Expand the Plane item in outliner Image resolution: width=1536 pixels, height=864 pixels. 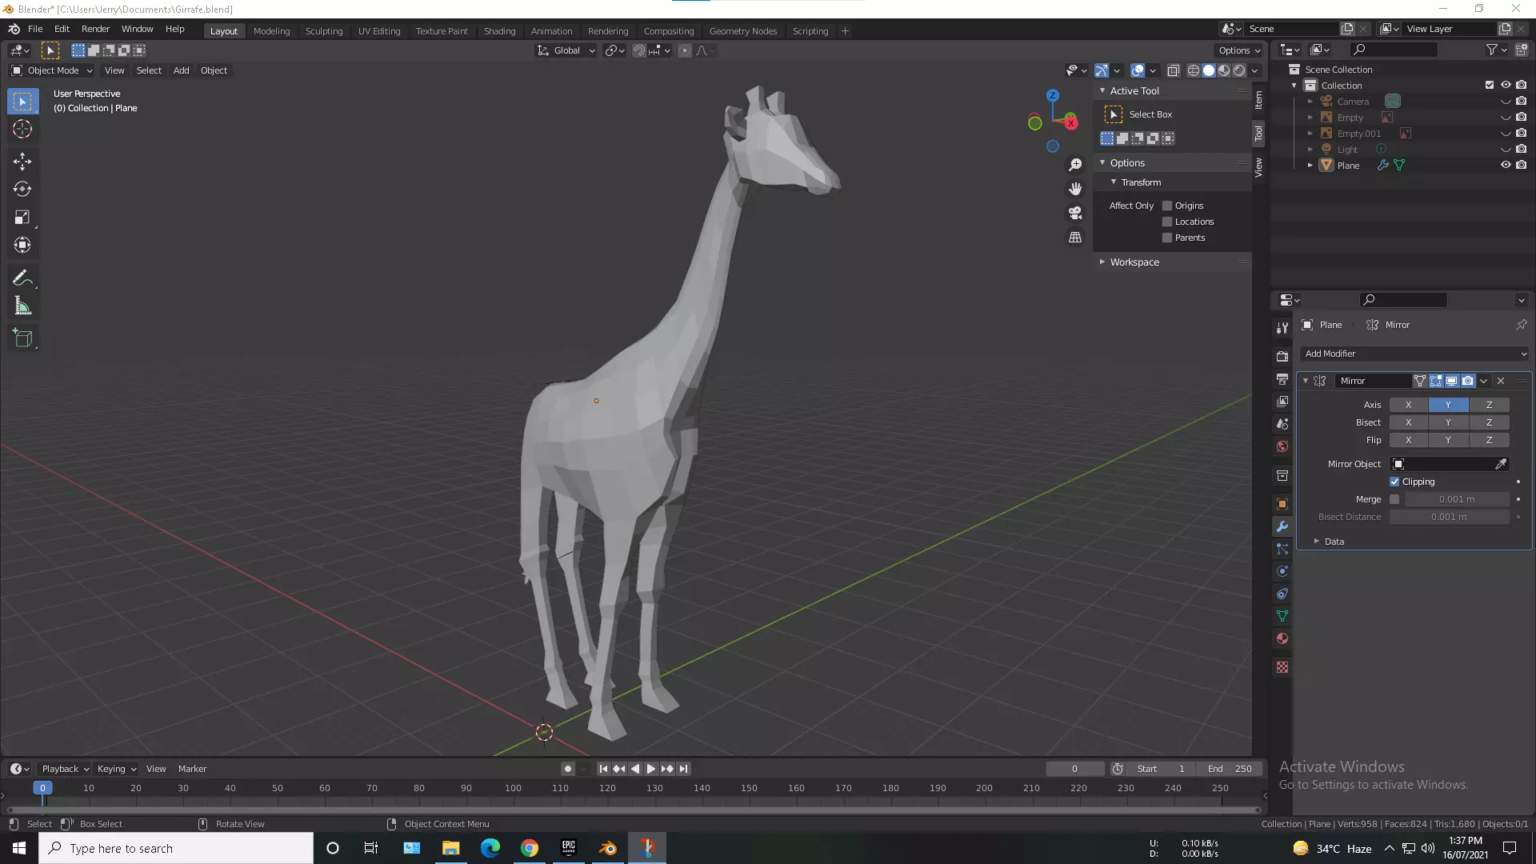[x=1310, y=166]
